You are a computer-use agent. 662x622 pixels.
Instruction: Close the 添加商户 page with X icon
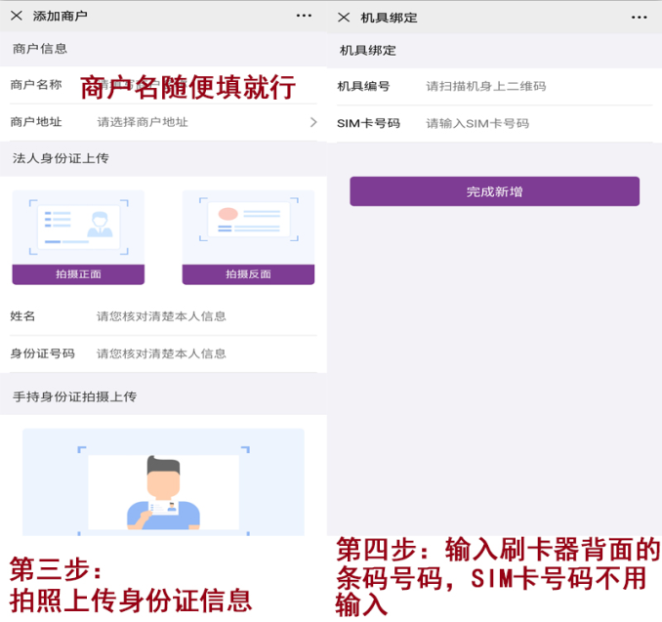(17, 16)
